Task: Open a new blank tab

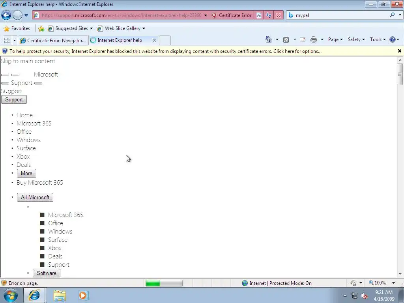Action: point(165,41)
